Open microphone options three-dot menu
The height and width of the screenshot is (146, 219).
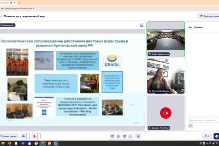(x=39, y=136)
